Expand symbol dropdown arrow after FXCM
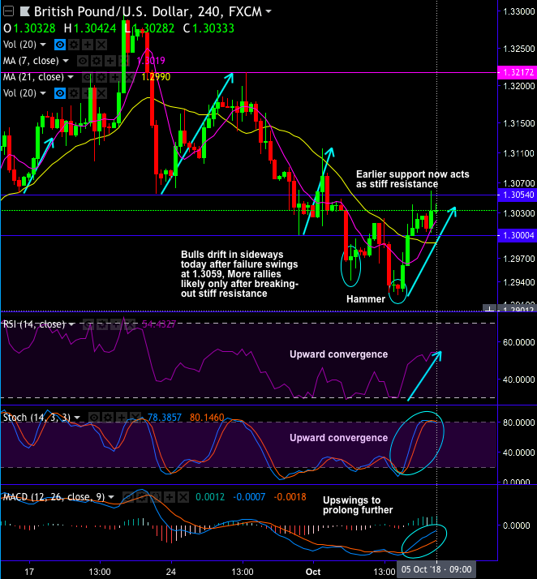The height and width of the screenshot is (579, 537). click(268, 11)
